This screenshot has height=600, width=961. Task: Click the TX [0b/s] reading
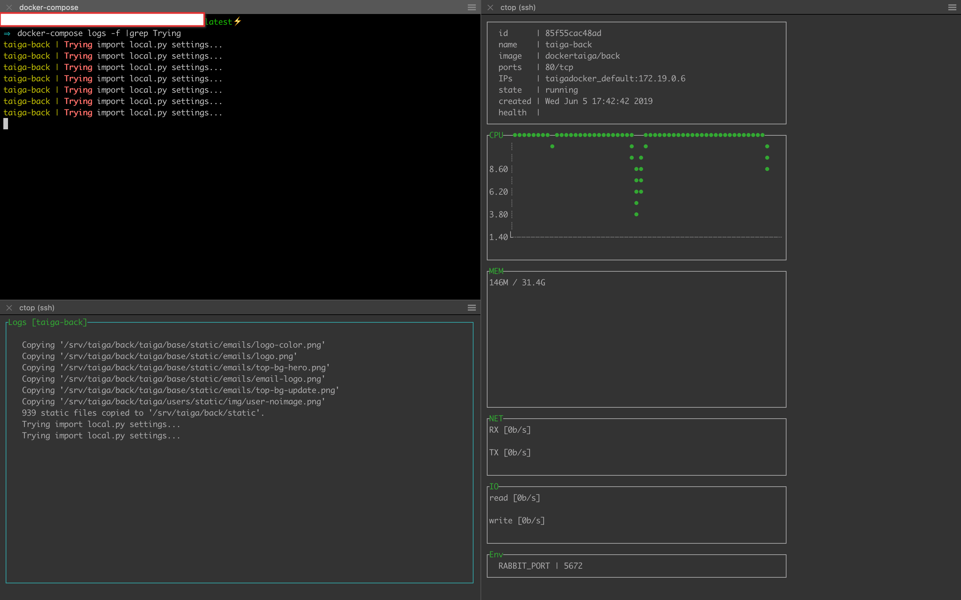pyautogui.click(x=510, y=452)
